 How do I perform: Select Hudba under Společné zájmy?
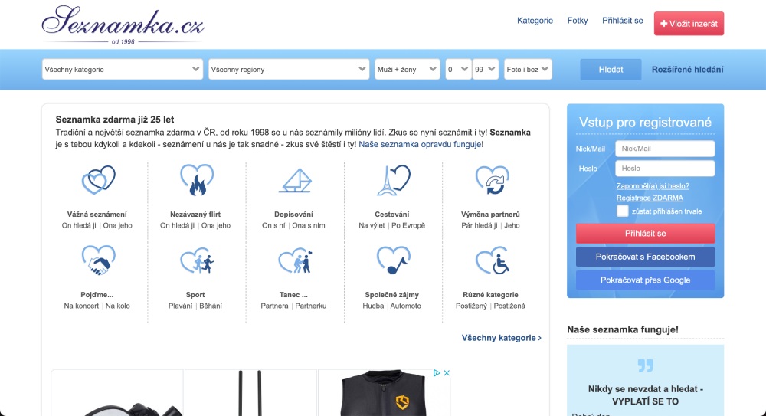(373, 306)
